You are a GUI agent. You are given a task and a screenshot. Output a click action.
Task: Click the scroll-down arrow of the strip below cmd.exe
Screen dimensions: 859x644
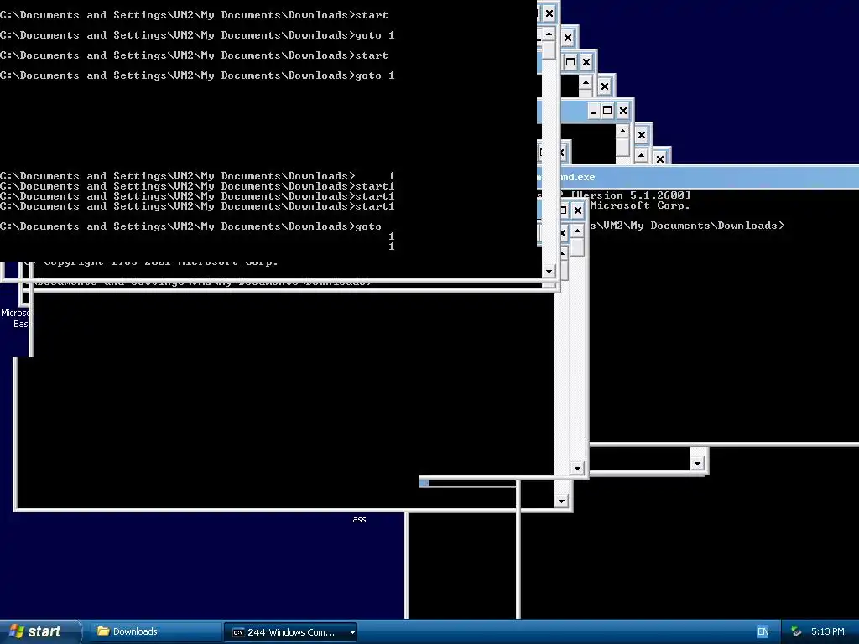(x=697, y=463)
